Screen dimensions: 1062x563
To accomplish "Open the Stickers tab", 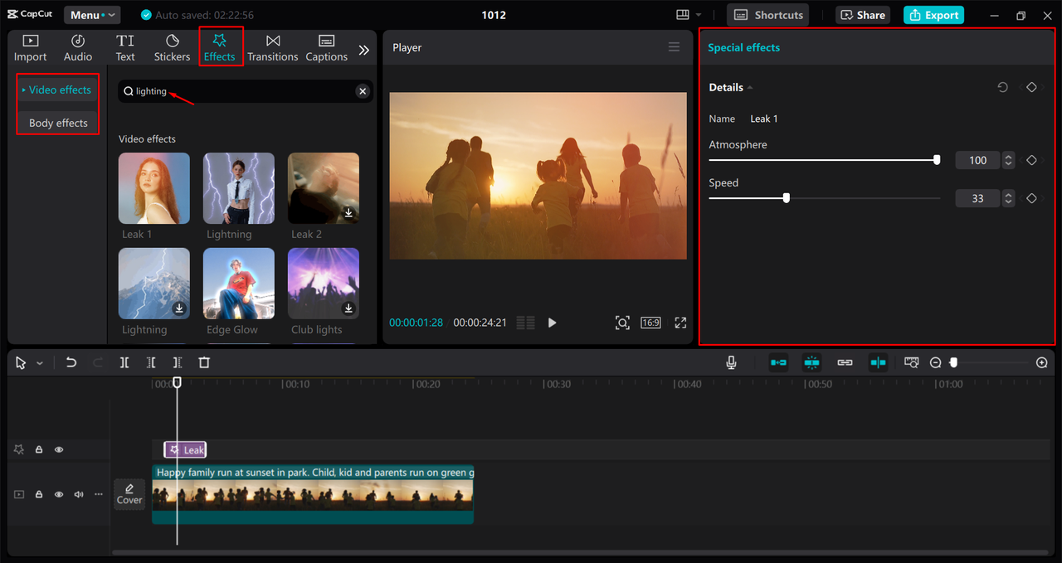I will pyautogui.click(x=172, y=48).
